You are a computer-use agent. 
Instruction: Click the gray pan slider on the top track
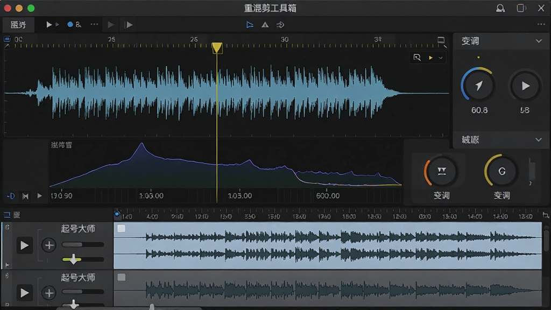83,244
